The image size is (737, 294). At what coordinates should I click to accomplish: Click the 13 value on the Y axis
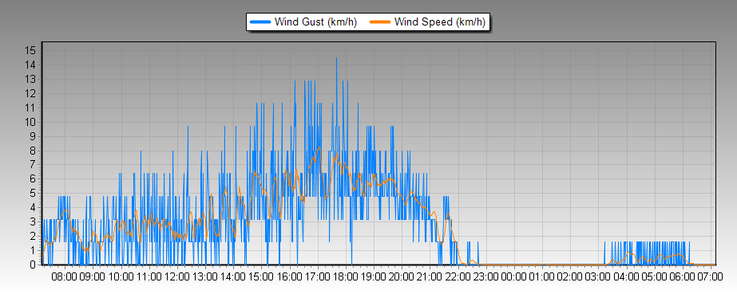30,79
